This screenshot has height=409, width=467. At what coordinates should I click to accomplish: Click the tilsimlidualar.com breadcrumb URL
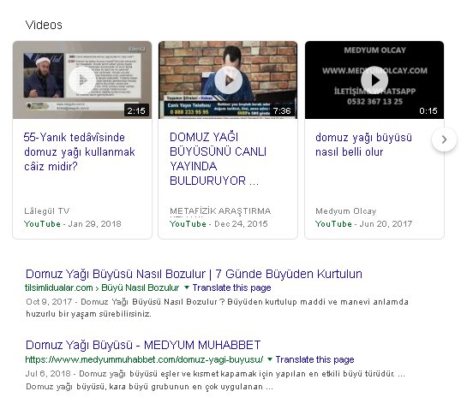102,287
